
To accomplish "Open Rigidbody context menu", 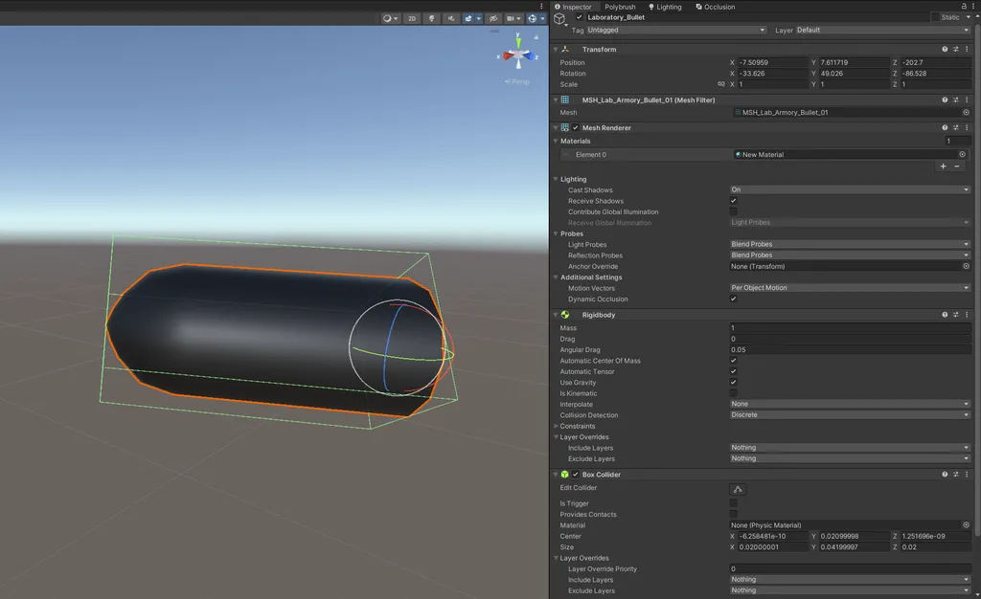I will pyautogui.click(x=967, y=315).
